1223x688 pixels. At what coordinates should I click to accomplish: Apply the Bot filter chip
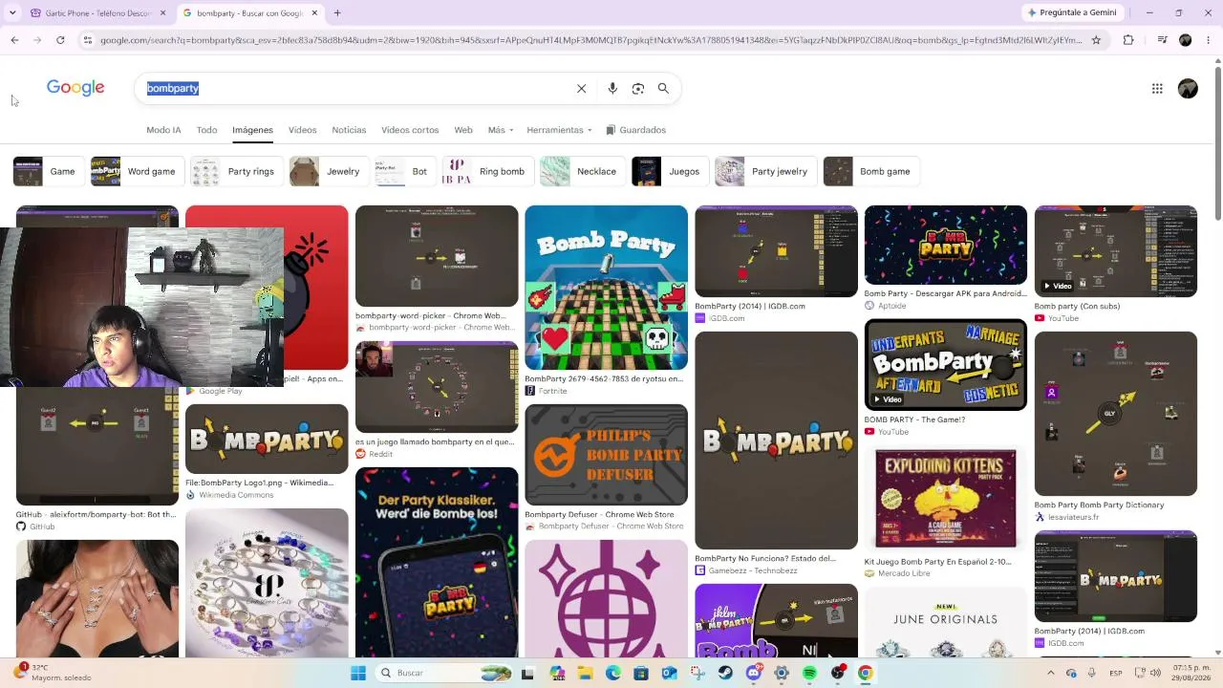(x=405, y=172)
